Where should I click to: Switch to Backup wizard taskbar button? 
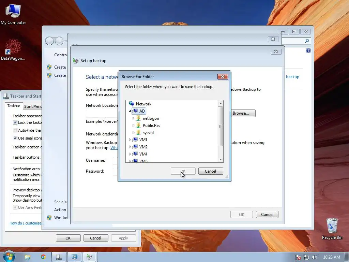(x=90, y=257)
